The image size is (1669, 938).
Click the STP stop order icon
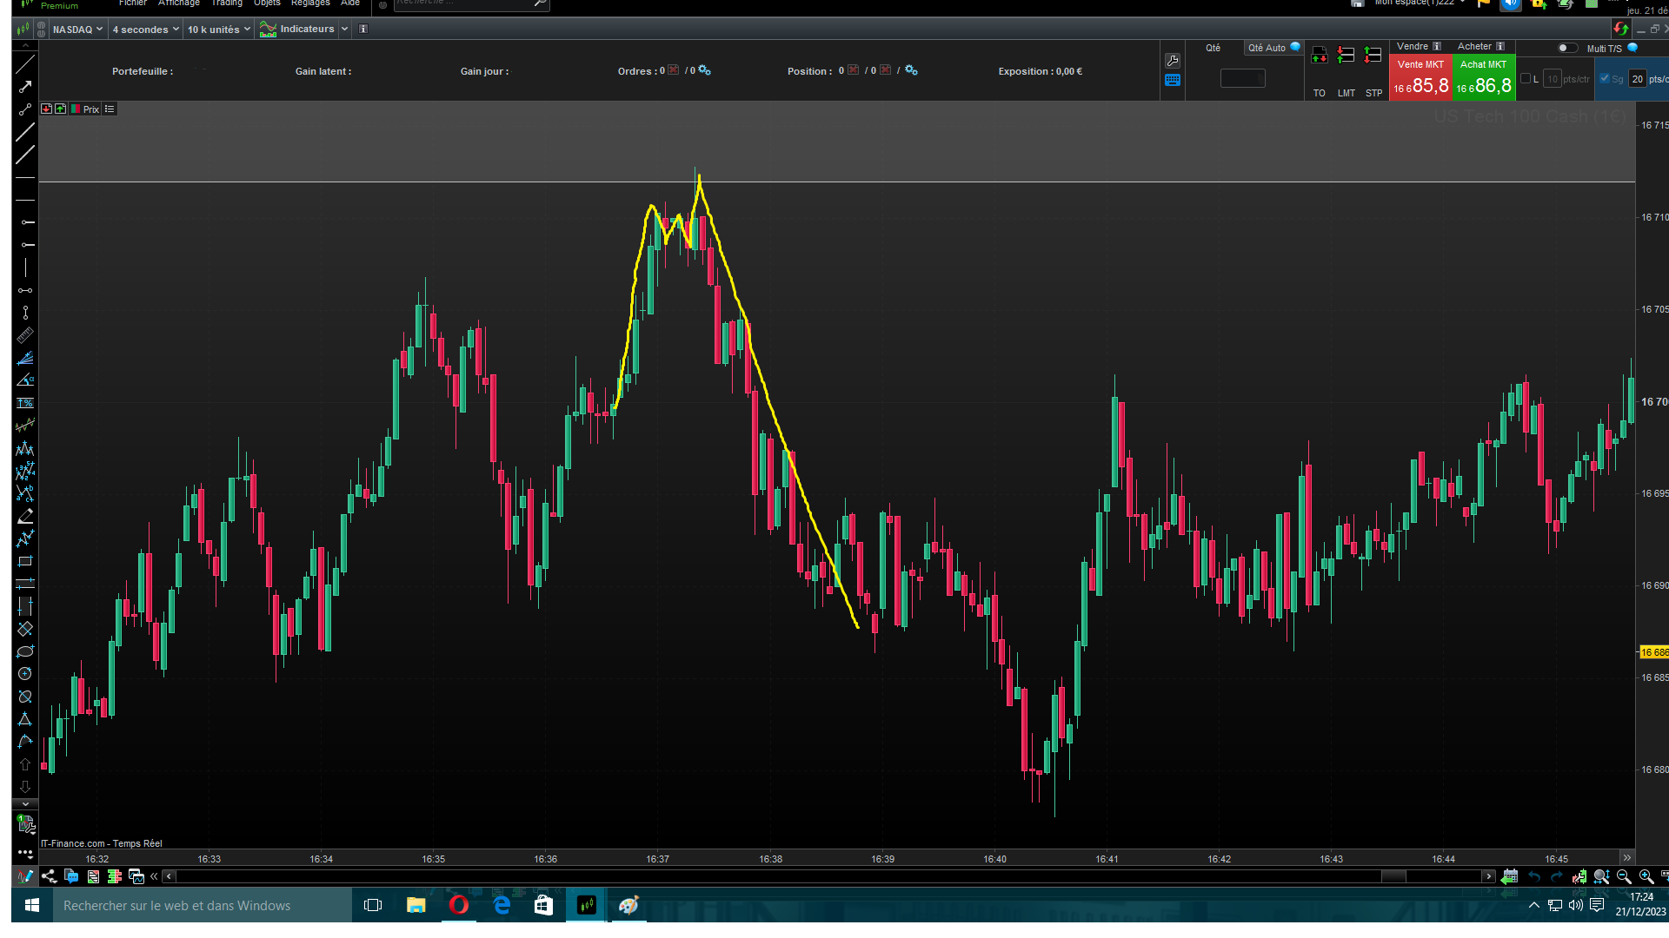point(1373,56)
